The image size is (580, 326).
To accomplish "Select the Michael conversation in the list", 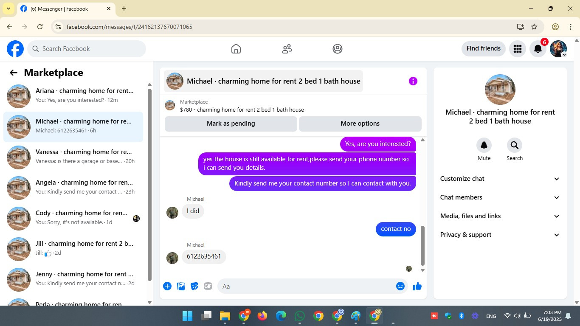I will coord(73,127).
